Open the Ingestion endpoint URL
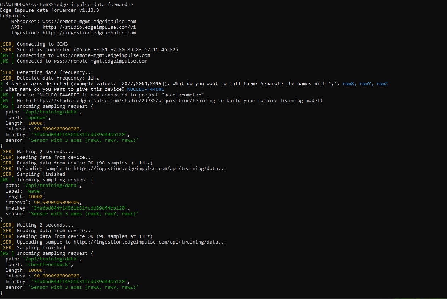Image resolution: width=447 pixels, height=299 pixels. click(x=89, y=33)
